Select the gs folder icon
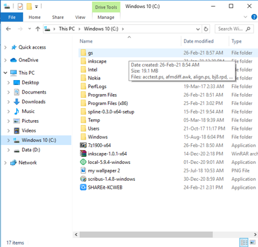Screen dimensions: 258x247 (83, 53)
